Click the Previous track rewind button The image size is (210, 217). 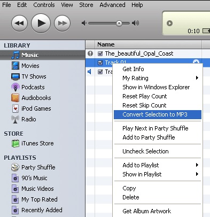point(19,23)
